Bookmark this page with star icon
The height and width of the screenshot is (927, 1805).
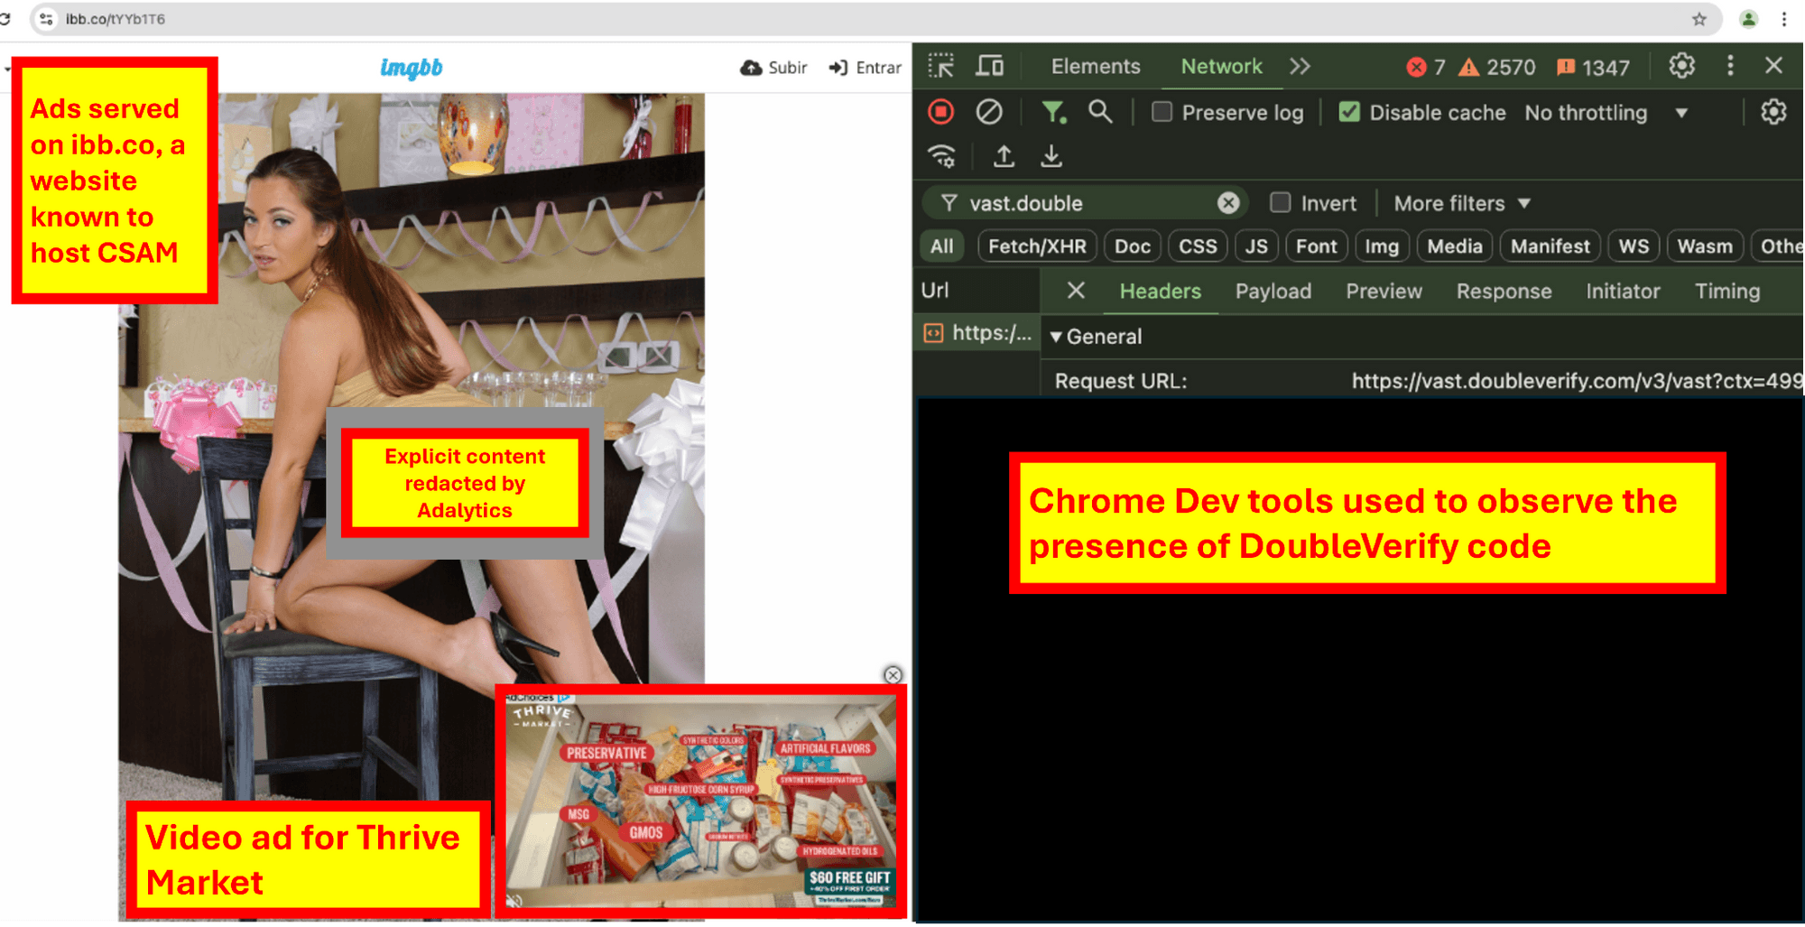[1699, 19]
